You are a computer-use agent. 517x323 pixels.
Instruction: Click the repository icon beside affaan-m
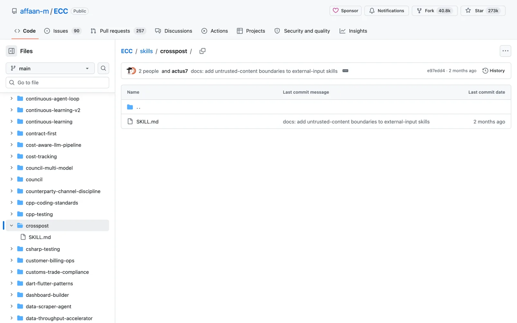coord(14,11)
